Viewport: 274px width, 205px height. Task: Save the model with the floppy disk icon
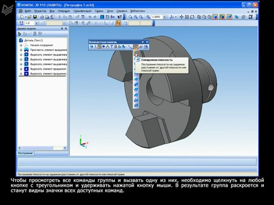point(35,17)
